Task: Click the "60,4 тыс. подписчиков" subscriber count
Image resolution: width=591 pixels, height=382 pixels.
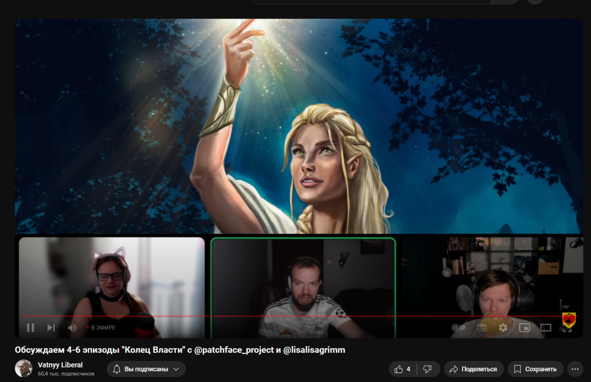Action: coord(66,374)
